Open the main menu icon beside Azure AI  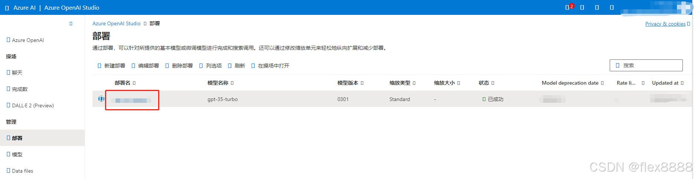[7, 8]
